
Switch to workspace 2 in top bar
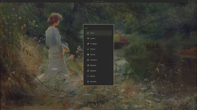pyautogui.click(x=7, y=1)
